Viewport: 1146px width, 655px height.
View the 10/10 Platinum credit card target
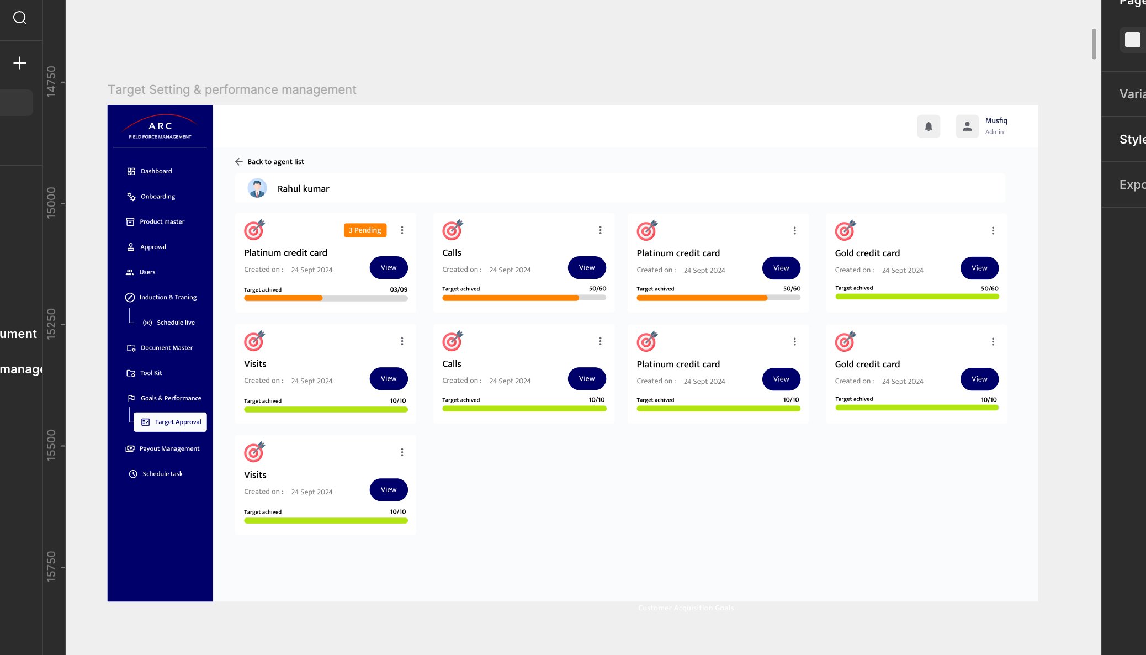point(781,379)
